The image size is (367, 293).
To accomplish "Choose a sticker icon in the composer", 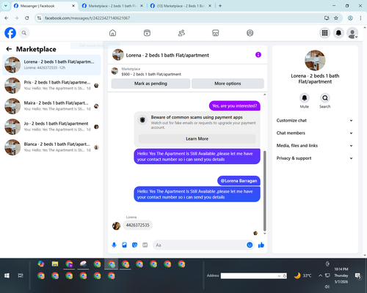I will pos(134,245).
